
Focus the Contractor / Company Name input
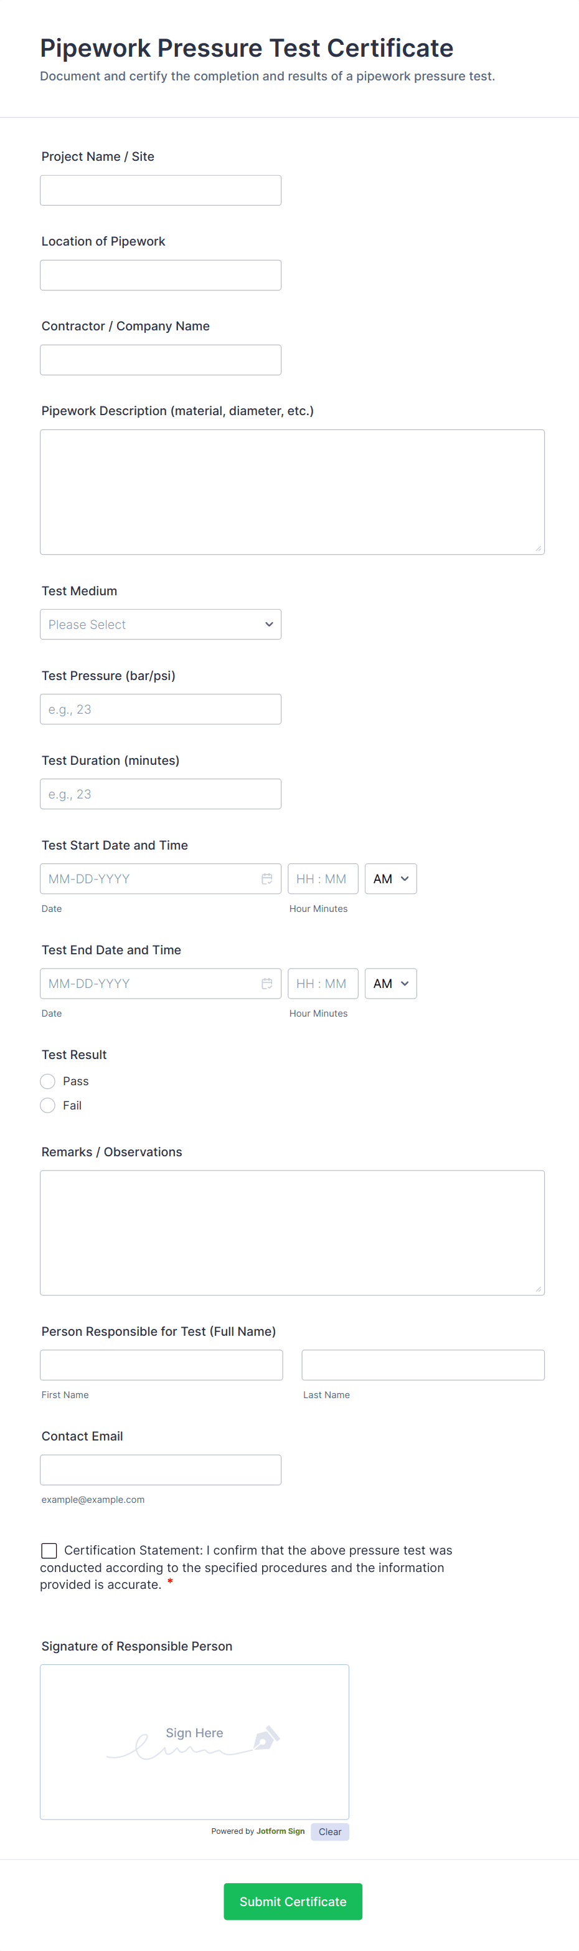pyautogui.click(x=161, y=359)
